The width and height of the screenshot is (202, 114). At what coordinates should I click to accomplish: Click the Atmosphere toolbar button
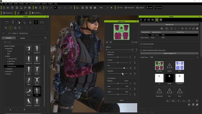[130, 8]
